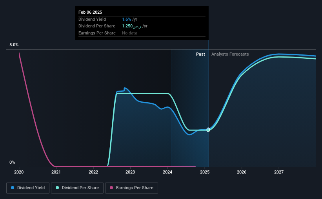
Task: Select the 2022 x-axis label
Action: pyautogui.click(x=93, y=172)
